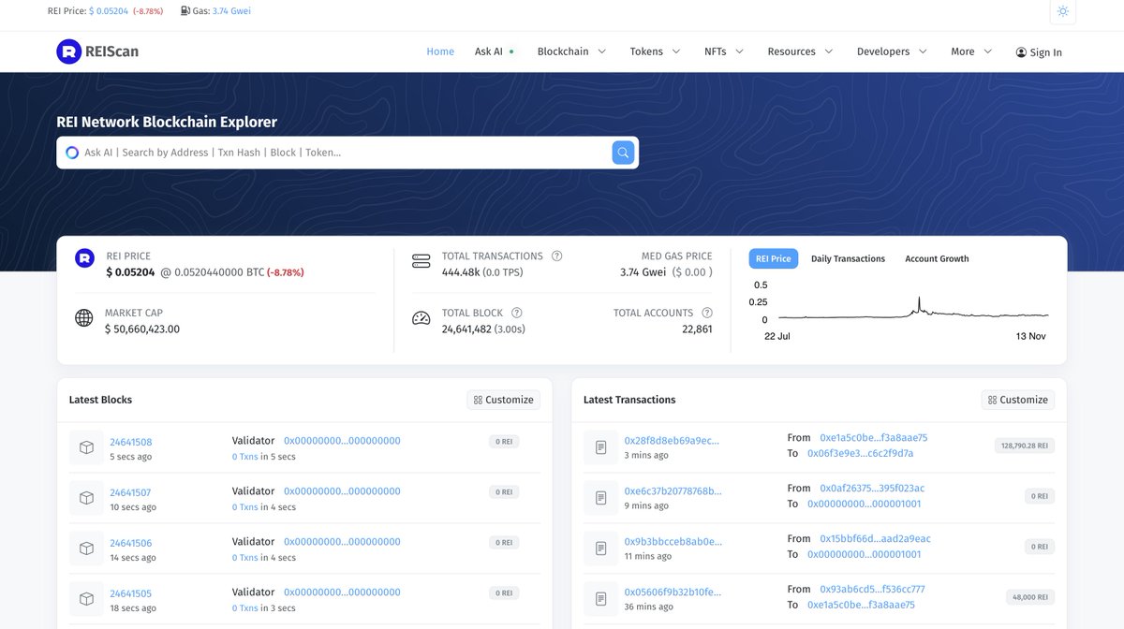This screenshot has height=629, width=1124.
Task: Open '0 Txns' link for block 24641507
Action: pyautogui.click(x=245, y=507)
